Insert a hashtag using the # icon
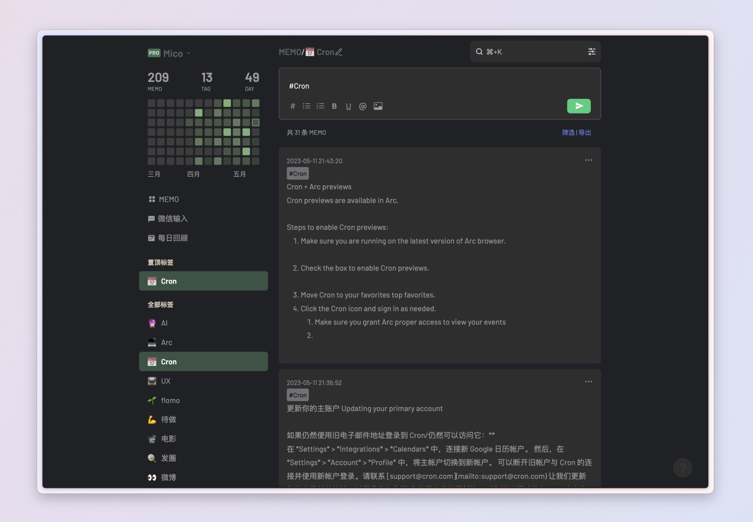The image size is (753, 522). [293, 106]
